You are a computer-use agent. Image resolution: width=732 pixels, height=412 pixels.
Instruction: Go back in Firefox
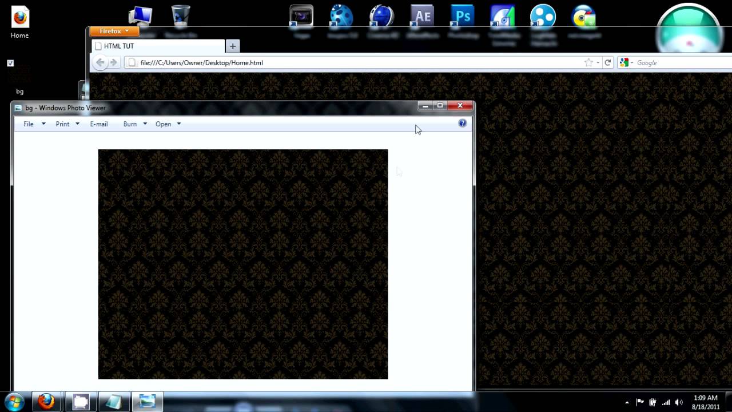tap(101, 62)
